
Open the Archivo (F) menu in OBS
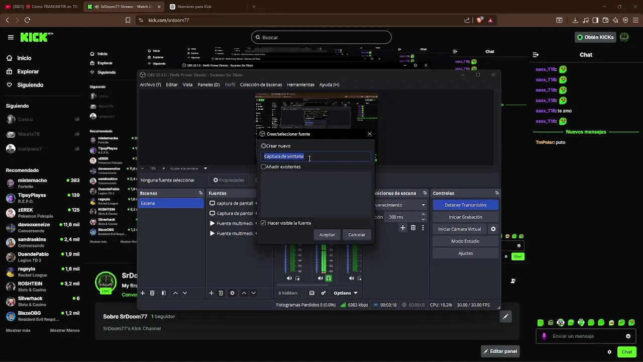pyautogui.click(x=150, y=84)
